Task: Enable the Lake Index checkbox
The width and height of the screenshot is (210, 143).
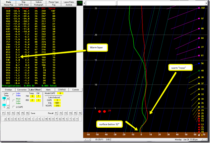Action: [x=13, y=95]
